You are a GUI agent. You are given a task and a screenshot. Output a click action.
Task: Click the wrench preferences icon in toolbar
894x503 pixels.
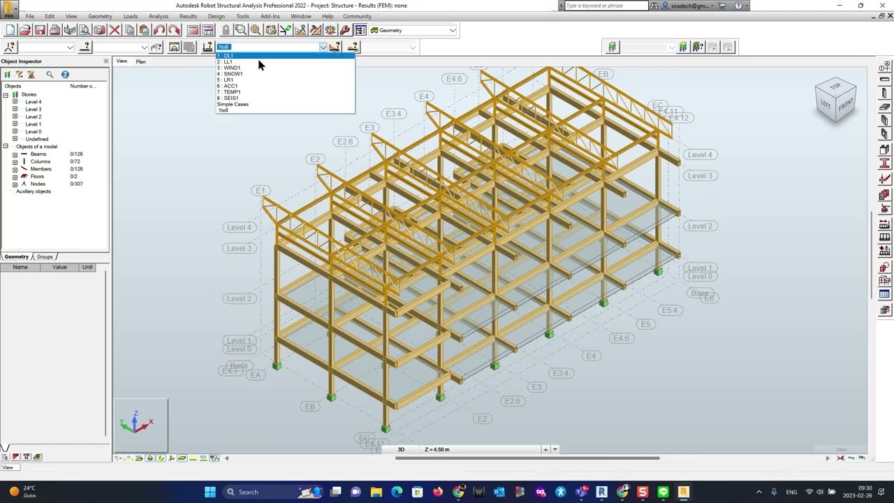click(x=345, y=30)
